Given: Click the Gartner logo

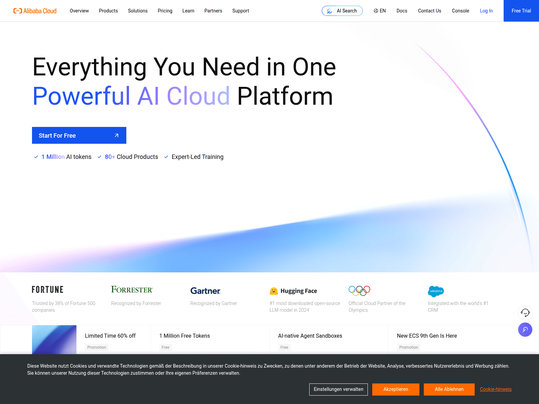Looking at the screenshot, I should click(205, 291).
